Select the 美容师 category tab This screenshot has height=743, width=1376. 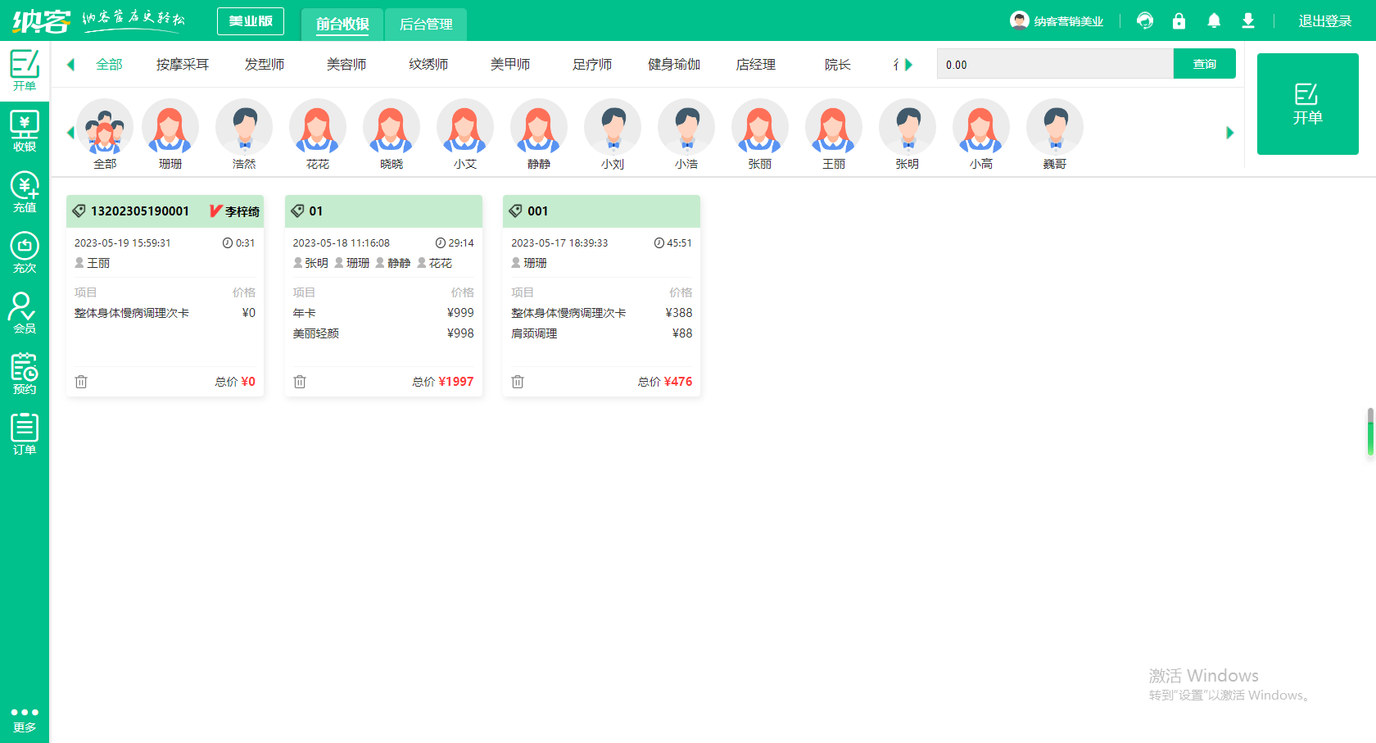click(346, 65)
